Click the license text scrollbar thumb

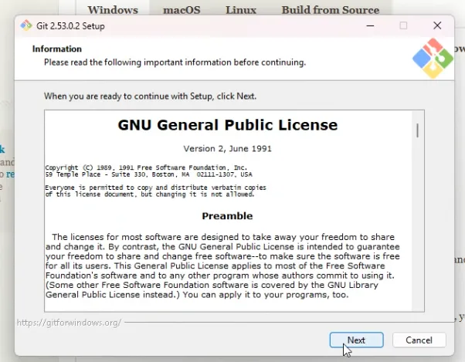point(418,130)
